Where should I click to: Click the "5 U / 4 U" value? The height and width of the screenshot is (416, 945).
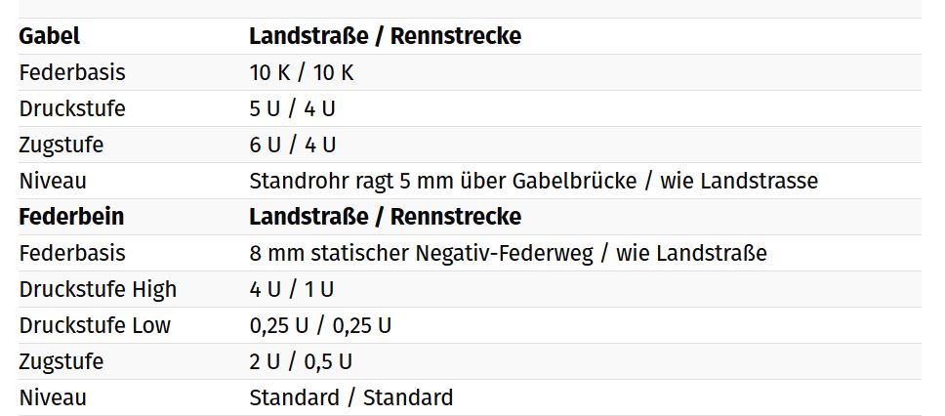292,108
